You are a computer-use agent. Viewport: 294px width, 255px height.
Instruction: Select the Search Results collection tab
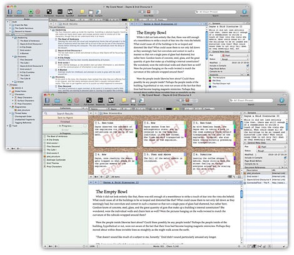[x=65, y=114]
